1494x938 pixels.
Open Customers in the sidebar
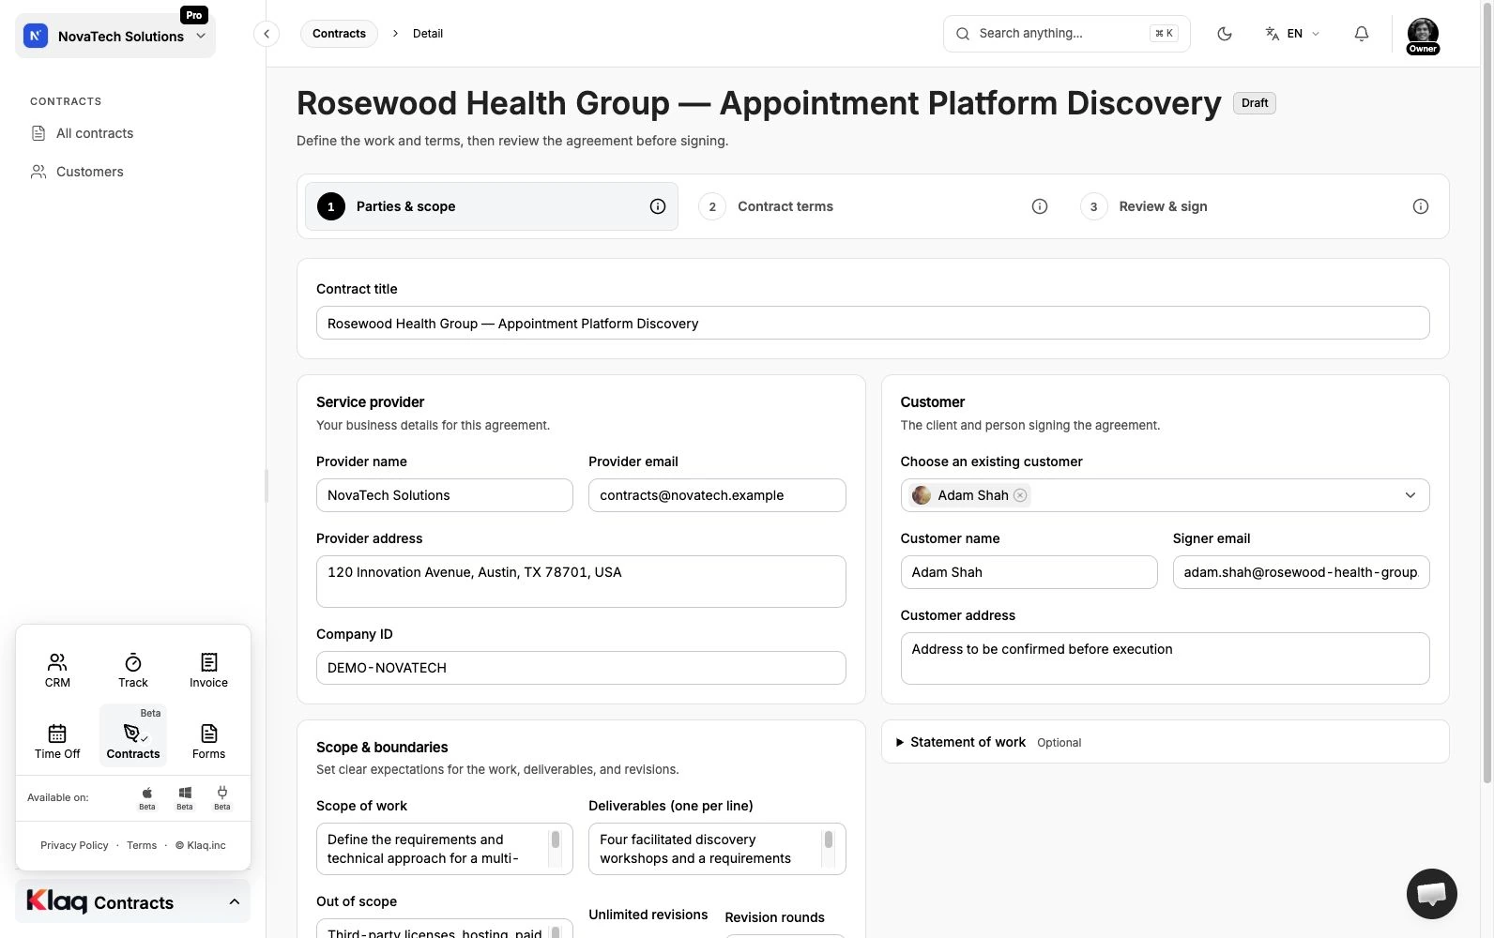pos(90,172)
